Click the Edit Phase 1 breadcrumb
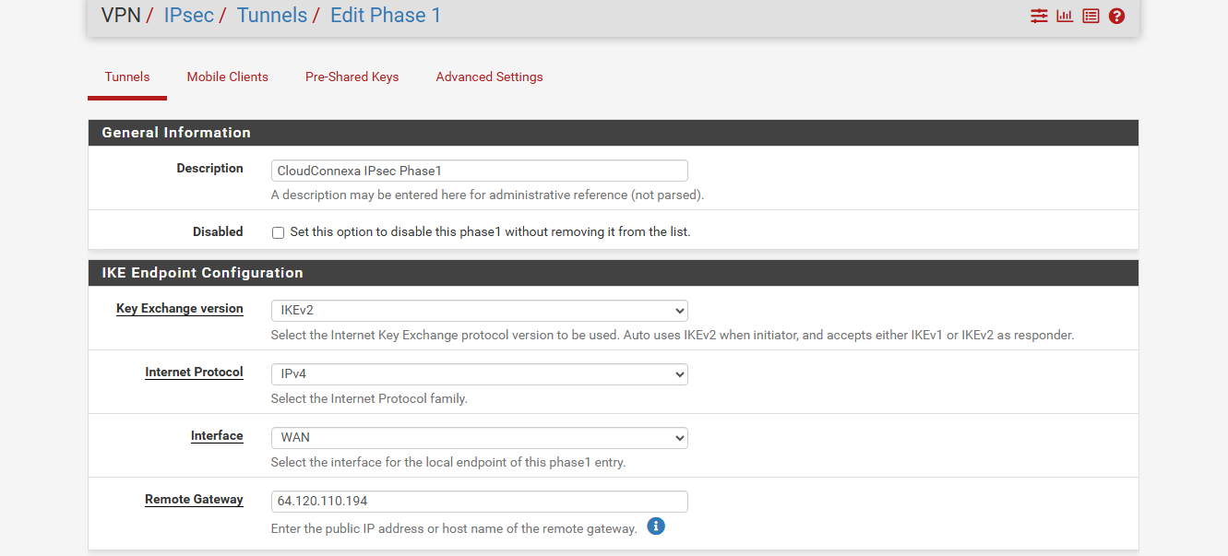This screenshot has width=1228, height=556. coord(386,15)
